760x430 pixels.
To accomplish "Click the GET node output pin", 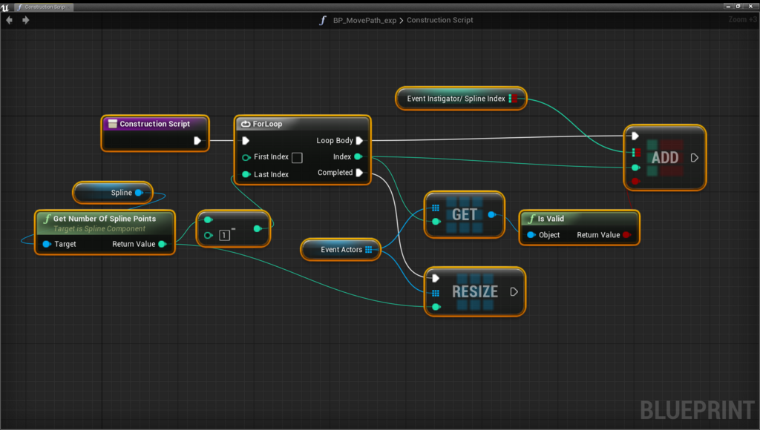I will [492, 214].
